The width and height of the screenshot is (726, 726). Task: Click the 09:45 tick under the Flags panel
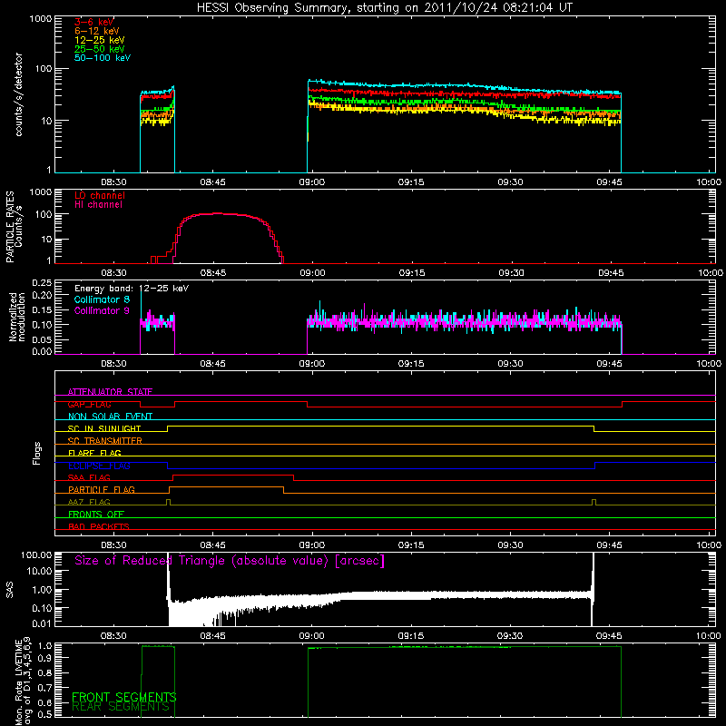coord(609,545)
